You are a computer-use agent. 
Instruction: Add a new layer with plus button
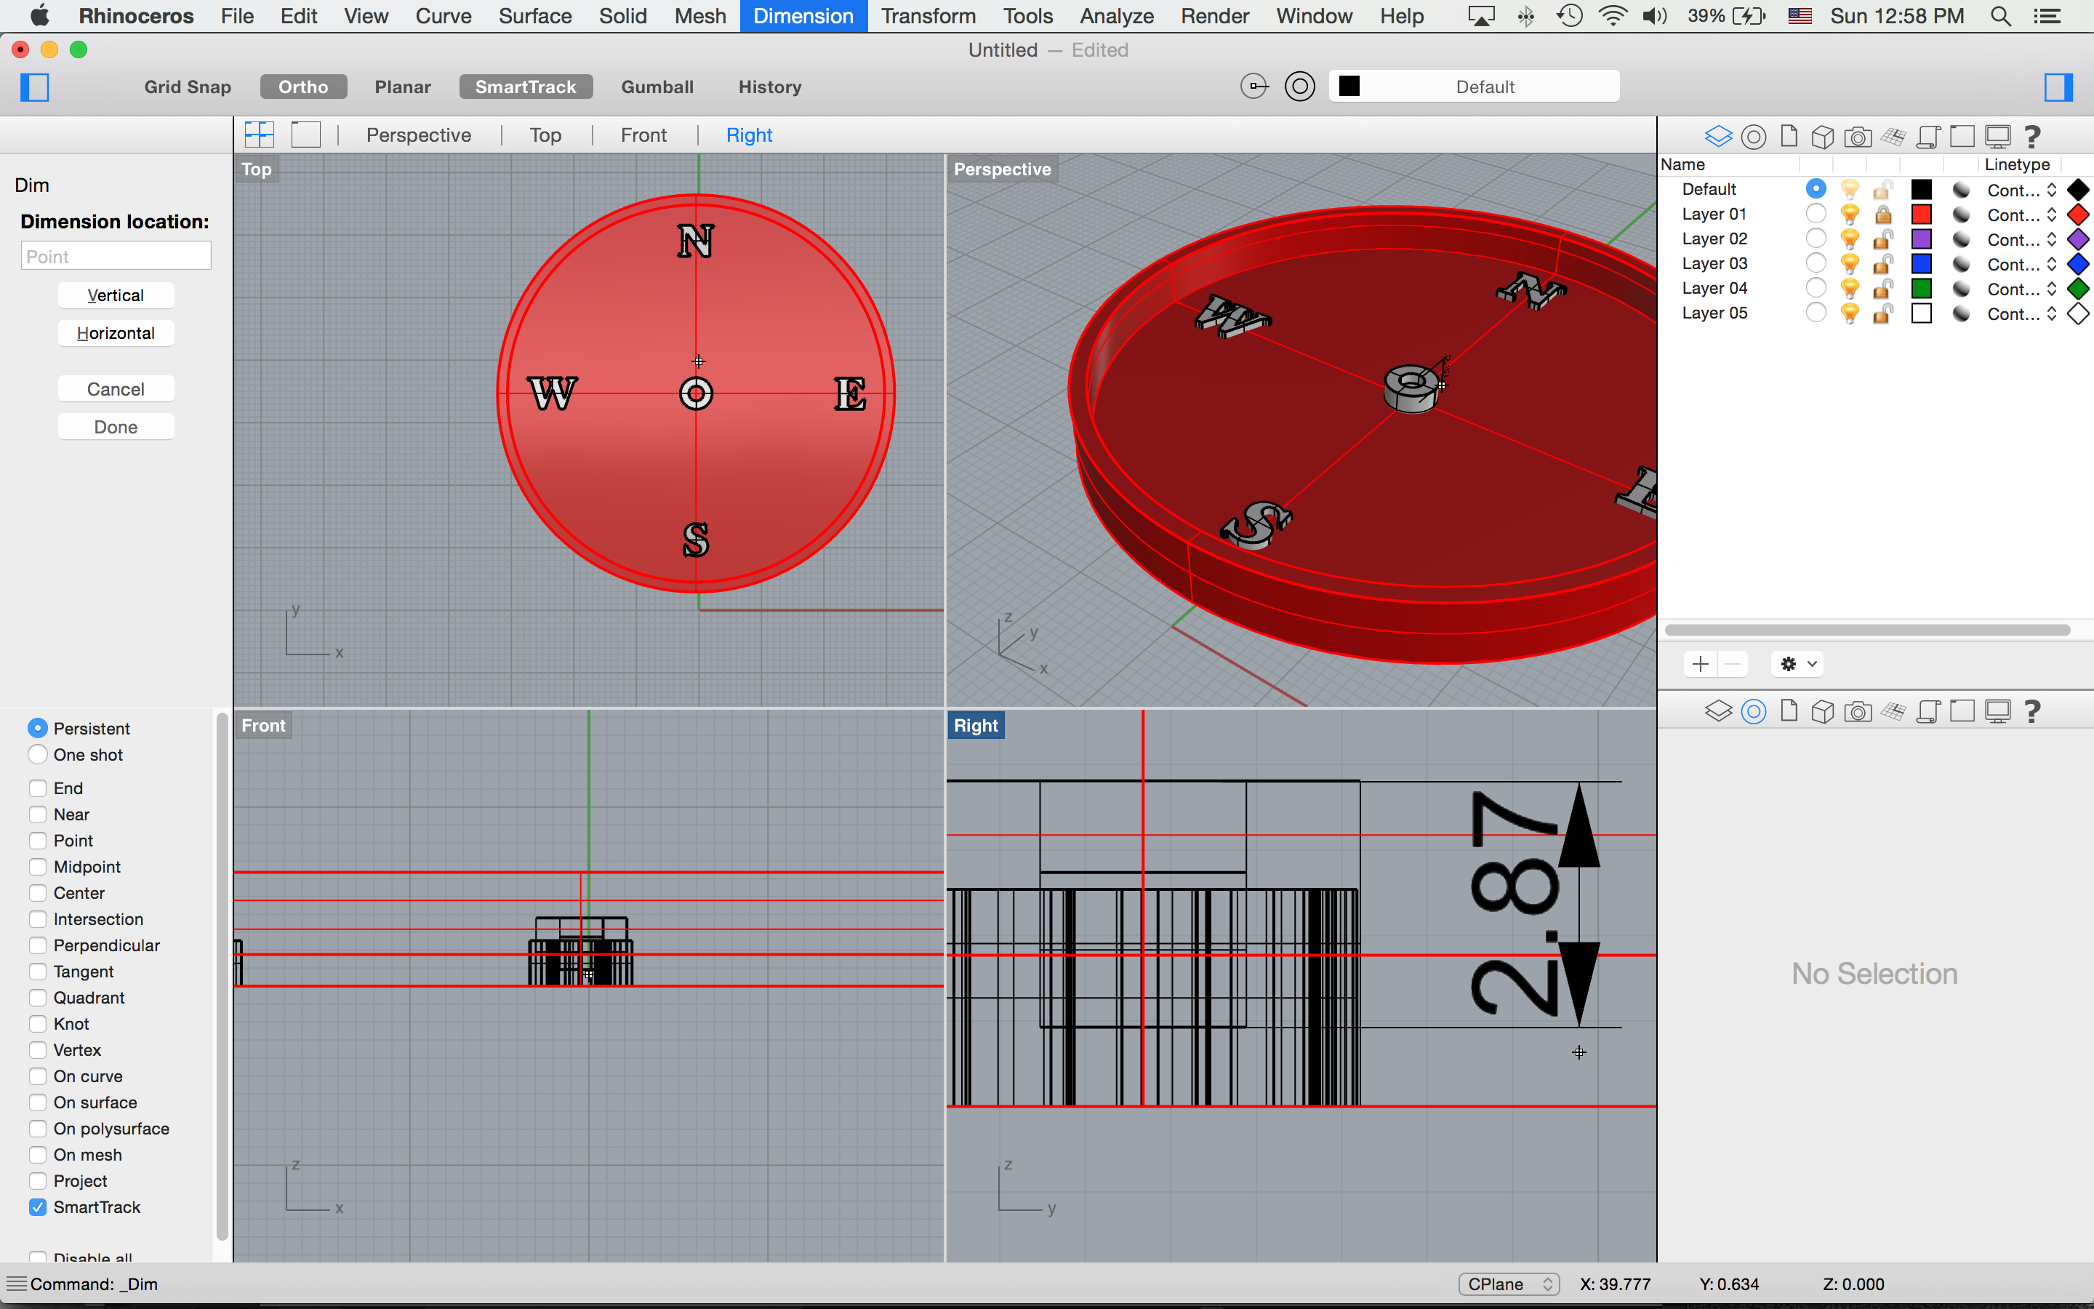click(1701, 664)
